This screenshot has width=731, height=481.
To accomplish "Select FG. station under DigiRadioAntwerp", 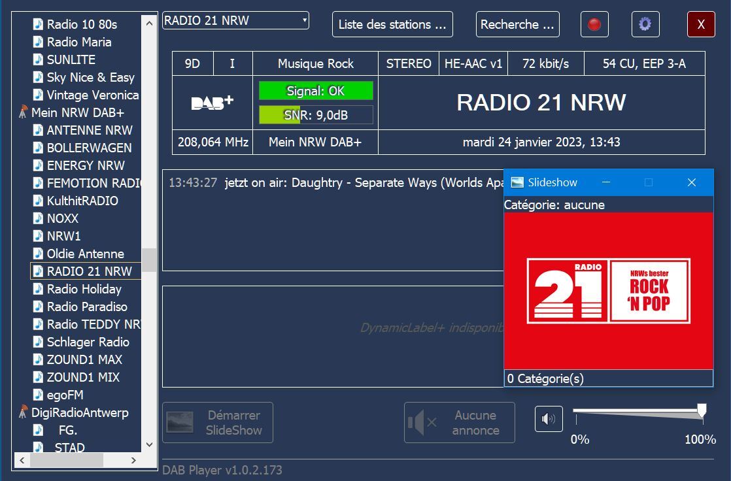I will (x=67, y=430).
